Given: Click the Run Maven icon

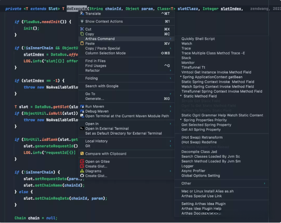Looking at the screenshot, I should (x=82, y=107).
